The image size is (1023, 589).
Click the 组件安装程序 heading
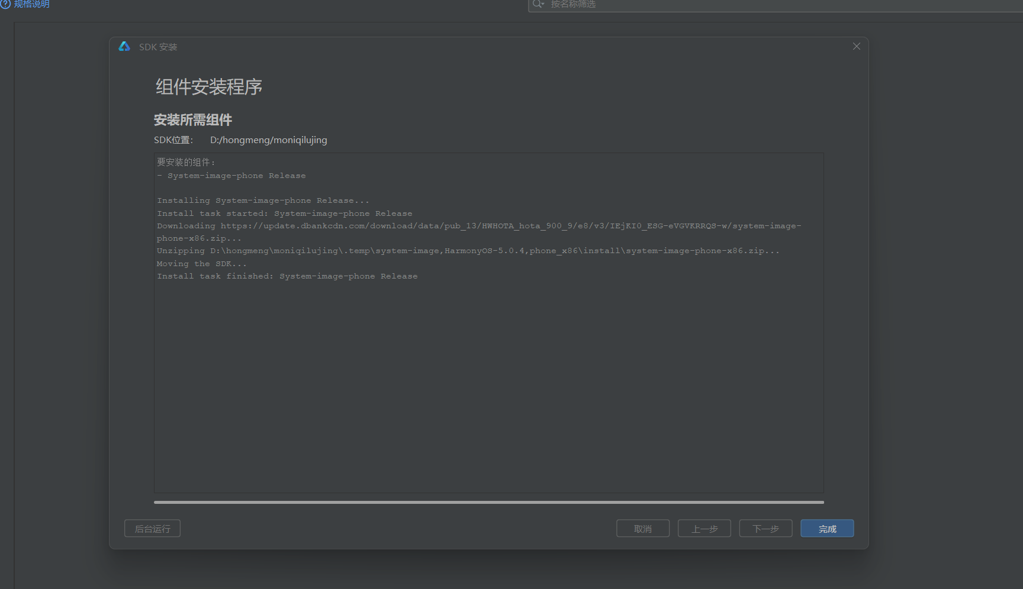point(209,87)
